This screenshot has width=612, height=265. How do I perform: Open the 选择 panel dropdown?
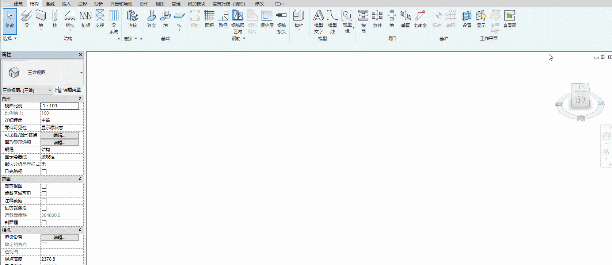coord(10,38)
